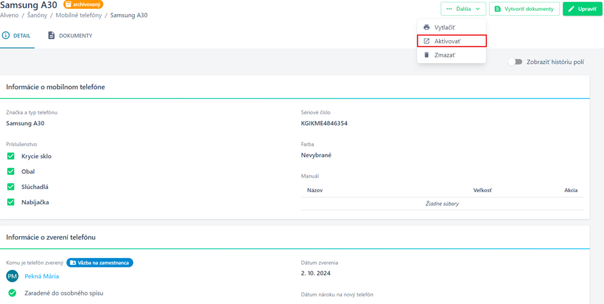Toggle the Slúchadlá checkbox

[11, 186]
